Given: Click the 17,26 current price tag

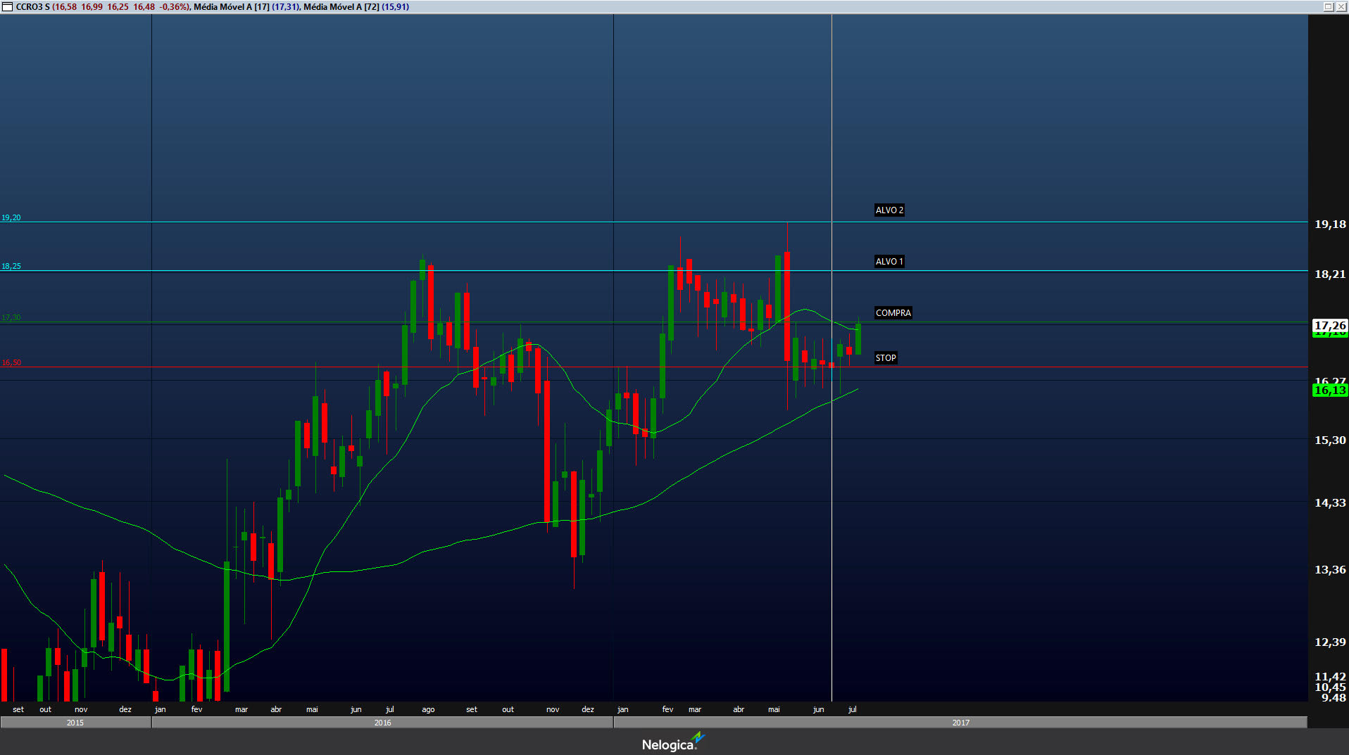Looking at the screenshot, I should [1329, 325].
